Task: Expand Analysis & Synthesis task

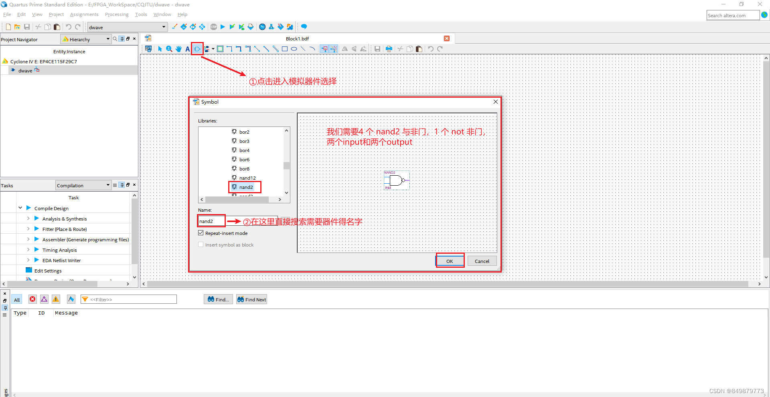Action: click(28, 219)
